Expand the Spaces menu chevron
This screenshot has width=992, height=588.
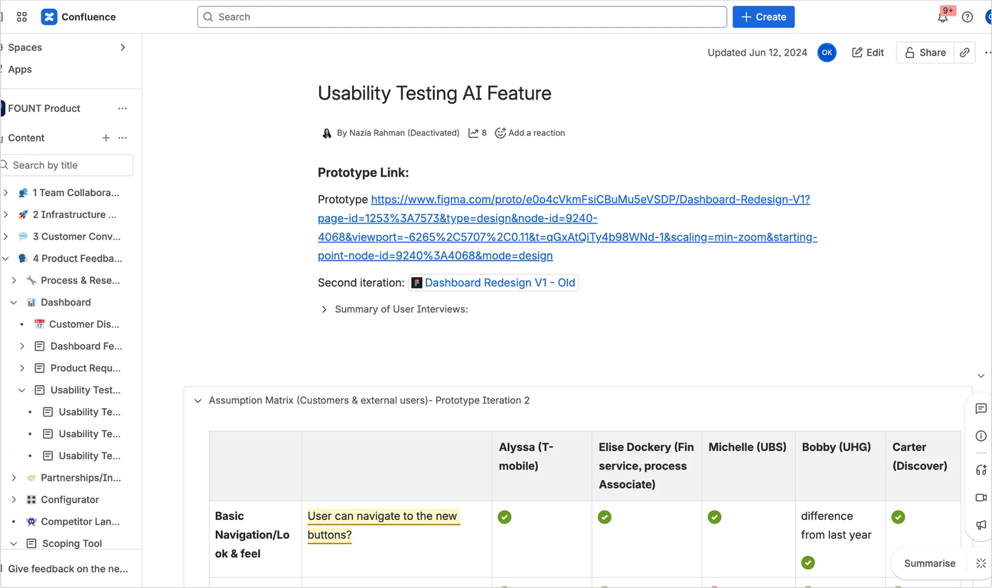(123, 48)
